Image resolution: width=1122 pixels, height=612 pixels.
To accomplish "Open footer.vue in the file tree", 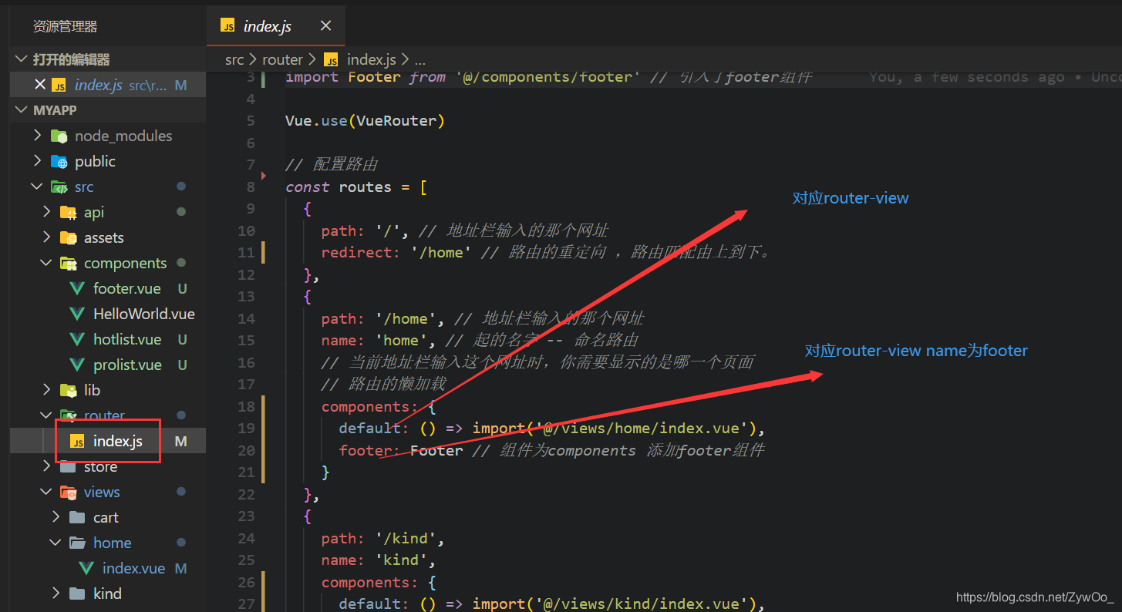I will pyautogui.click(x=127, y=289).
